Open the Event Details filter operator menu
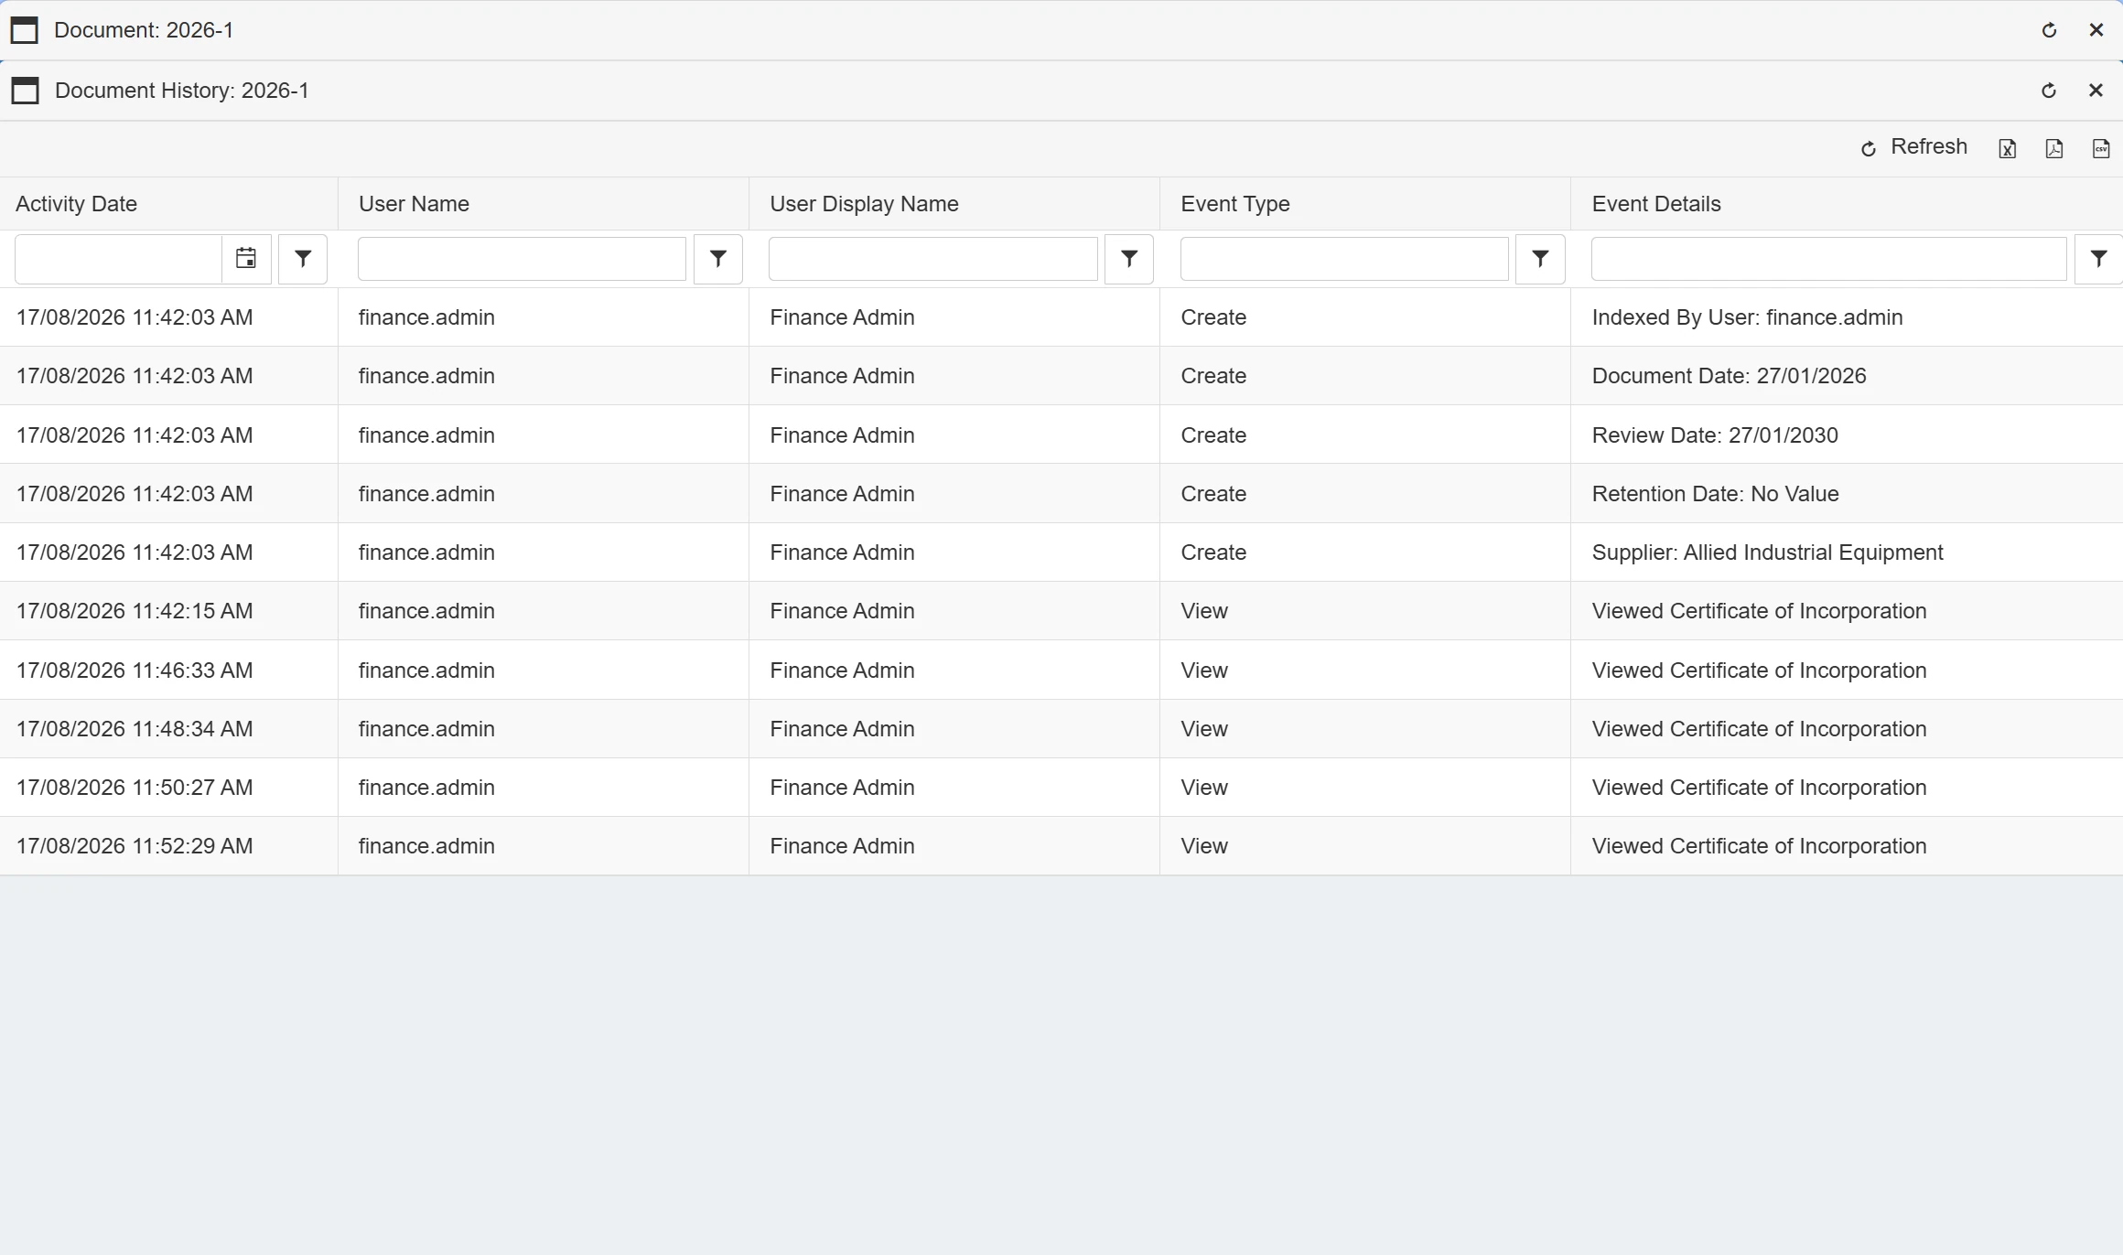 pos(2098,259)
